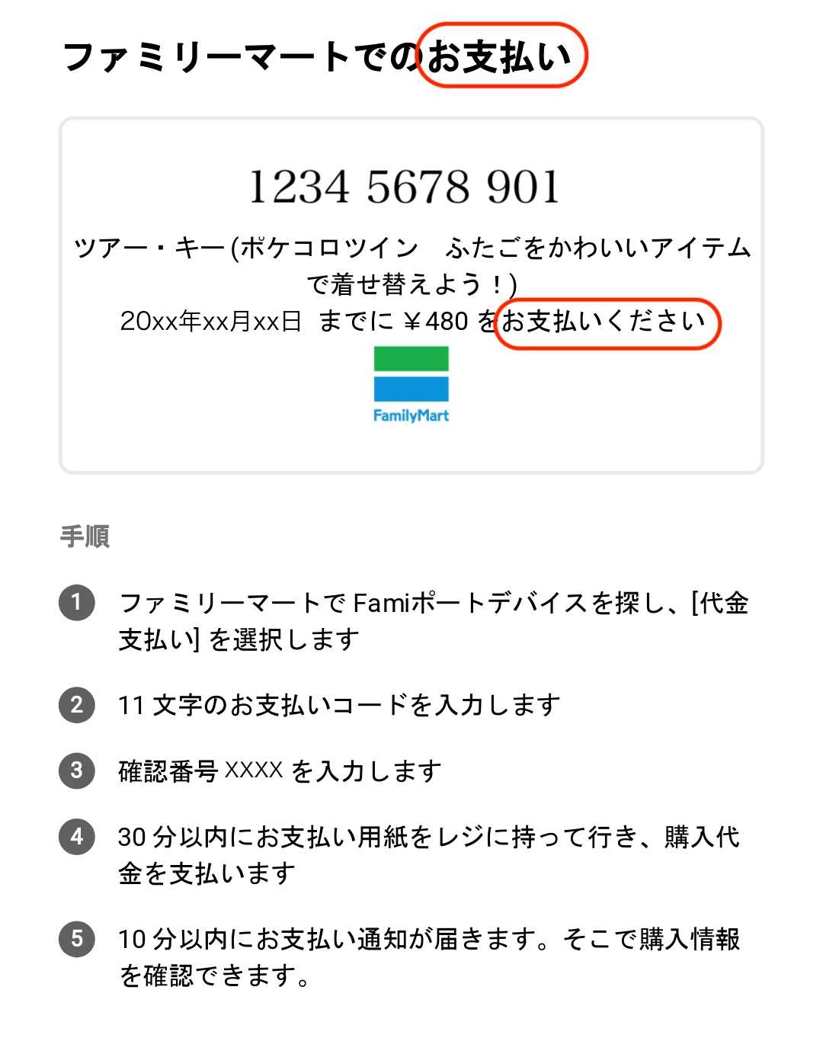Click the ファミリーマートでの heading text
The image size is (823, 1054).
pos(244,57)
